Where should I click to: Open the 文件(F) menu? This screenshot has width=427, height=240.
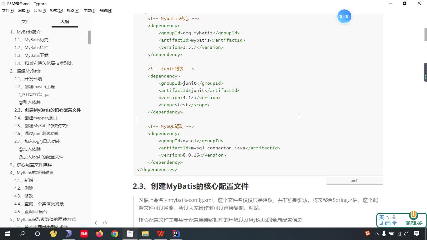pos(8,11)
